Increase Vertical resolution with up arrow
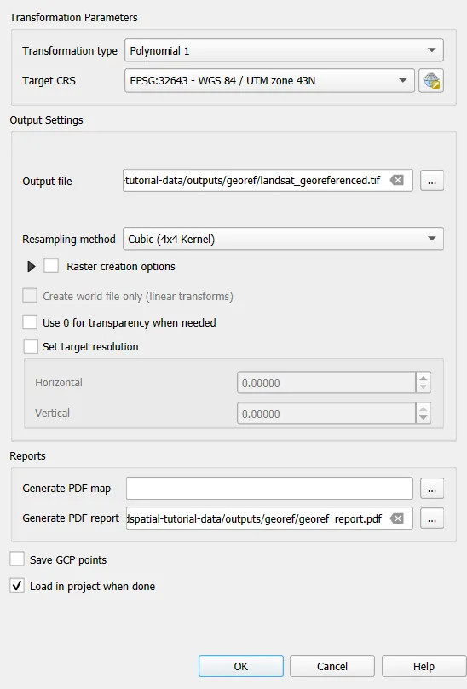 [x=423, y=409]
